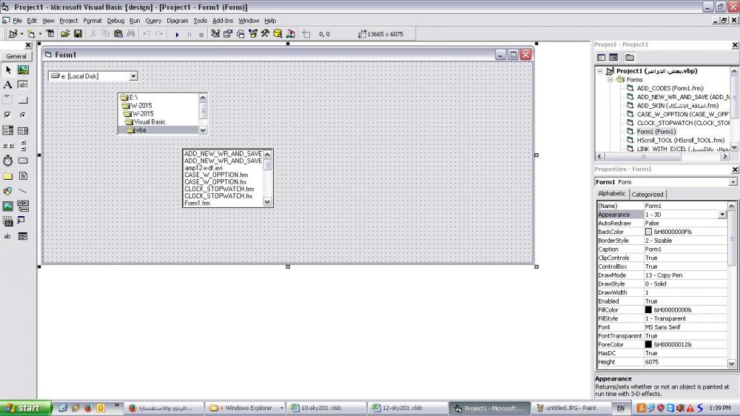Click the Start (run) toolbar button
The width and height of the screenshot is (740, 416).
[177, 34]
